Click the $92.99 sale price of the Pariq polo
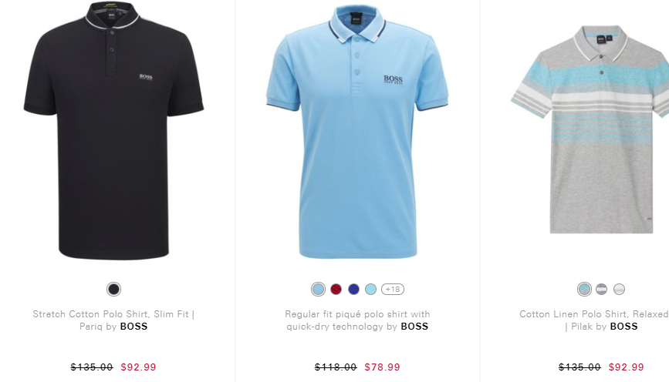 138,367
